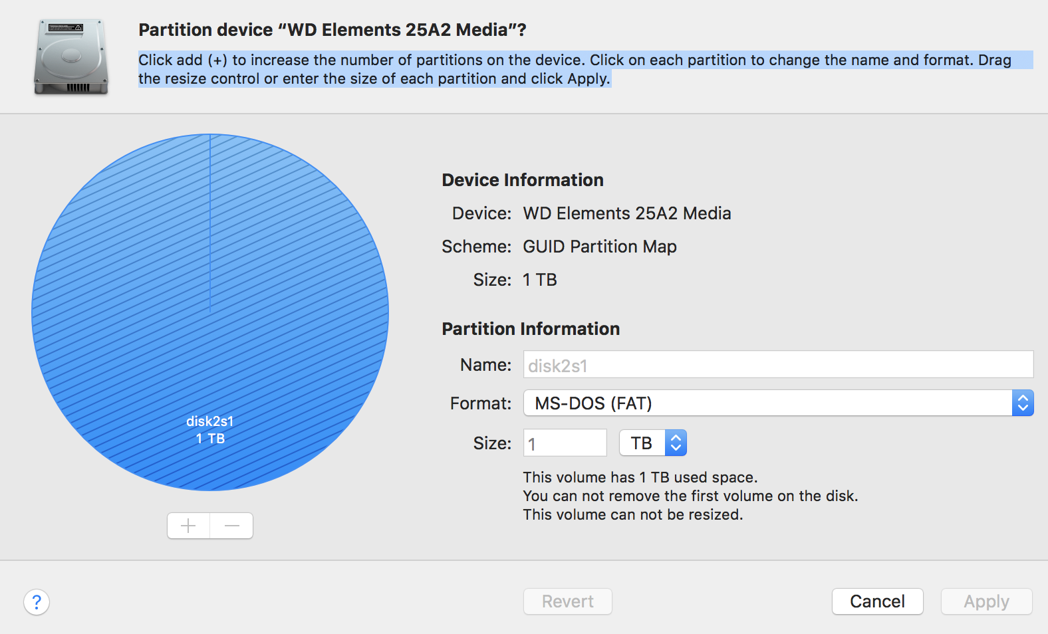
Task: Click the partition Size number field
Action: click(x=565, y=443)
